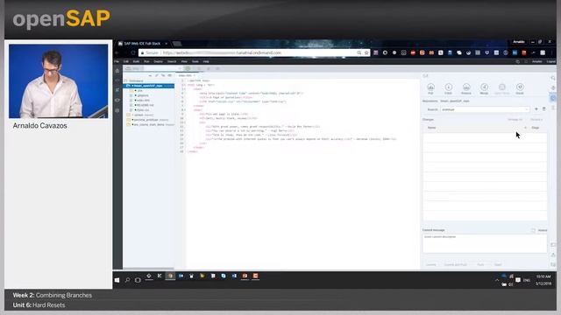This screenshot has height=315, width=561.
Task: Click the taskbar clock
Action: [x=543, y=280]
